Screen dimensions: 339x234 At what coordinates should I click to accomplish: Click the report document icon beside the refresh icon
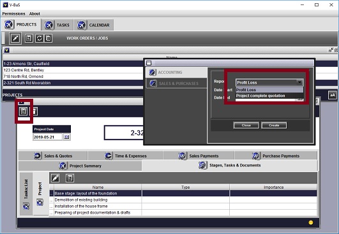pyautogui.click(x=49, y=38)
